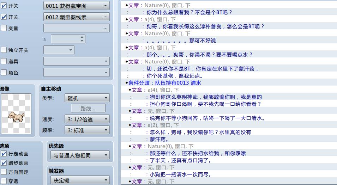This screenshot has height=185, width=337.
Task: Select the line 了半天，还真有点口渴了。
Action: [229, 160]
